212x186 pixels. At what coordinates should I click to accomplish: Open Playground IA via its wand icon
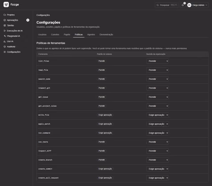pos(4,36)
